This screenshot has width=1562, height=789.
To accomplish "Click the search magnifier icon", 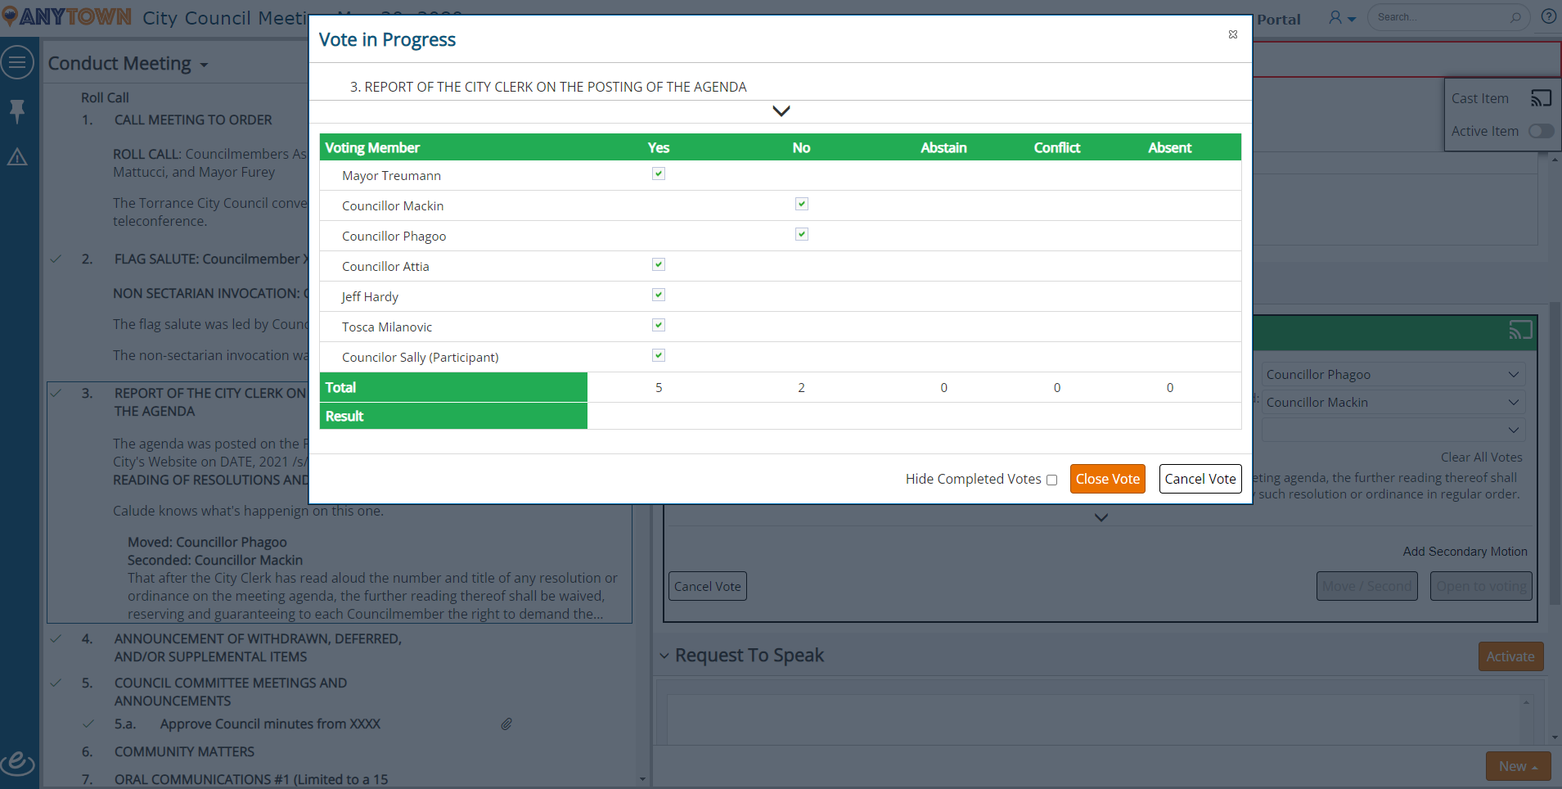I will click(1515, 17).
